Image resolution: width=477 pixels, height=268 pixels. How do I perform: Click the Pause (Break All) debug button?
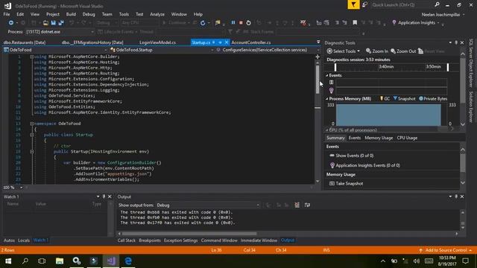[x=233, y=23]
